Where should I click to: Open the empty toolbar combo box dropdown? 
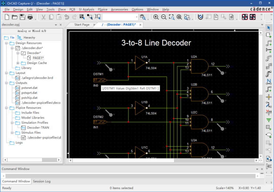tap(136, 17)
